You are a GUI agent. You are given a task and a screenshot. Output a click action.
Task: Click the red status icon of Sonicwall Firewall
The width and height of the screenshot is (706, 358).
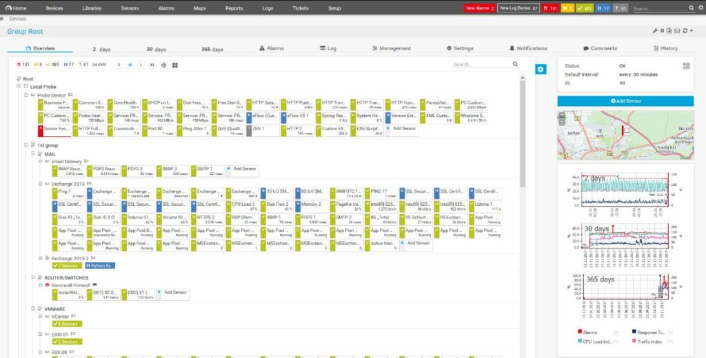coord(48,285)
